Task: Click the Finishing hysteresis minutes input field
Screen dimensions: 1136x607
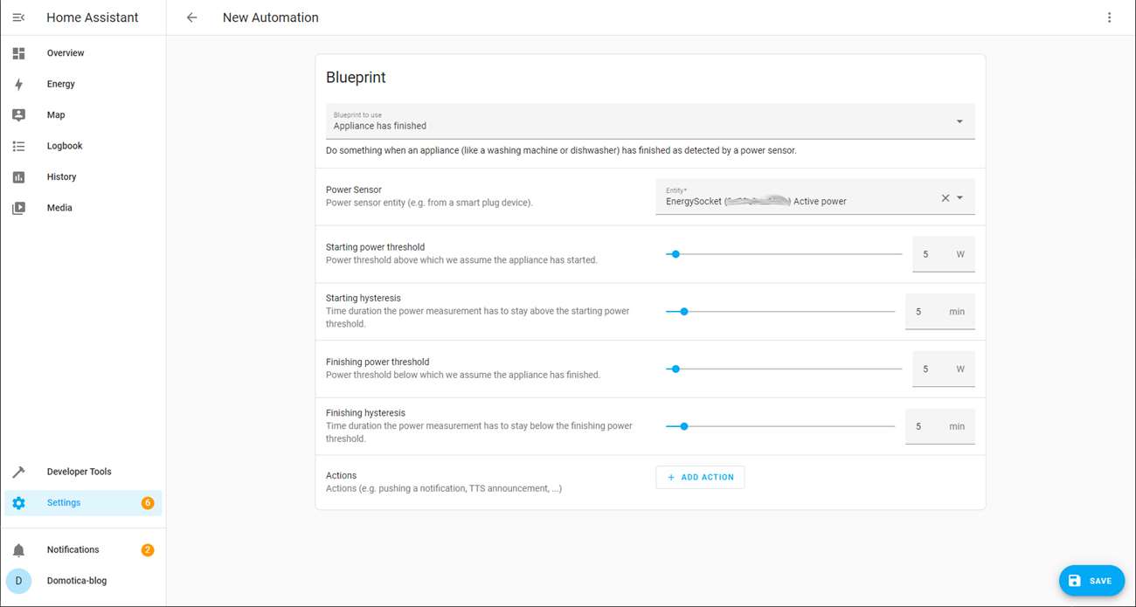Action: [x=925, y=427]
